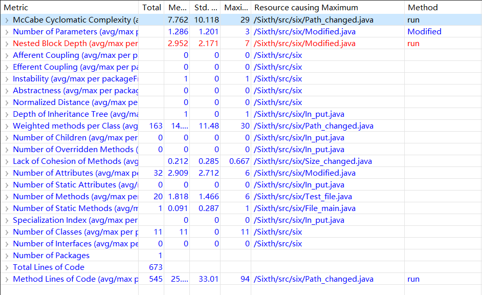Expand the Number of Attributes row
Screen dimensions: 482x295
coord(7,174)
